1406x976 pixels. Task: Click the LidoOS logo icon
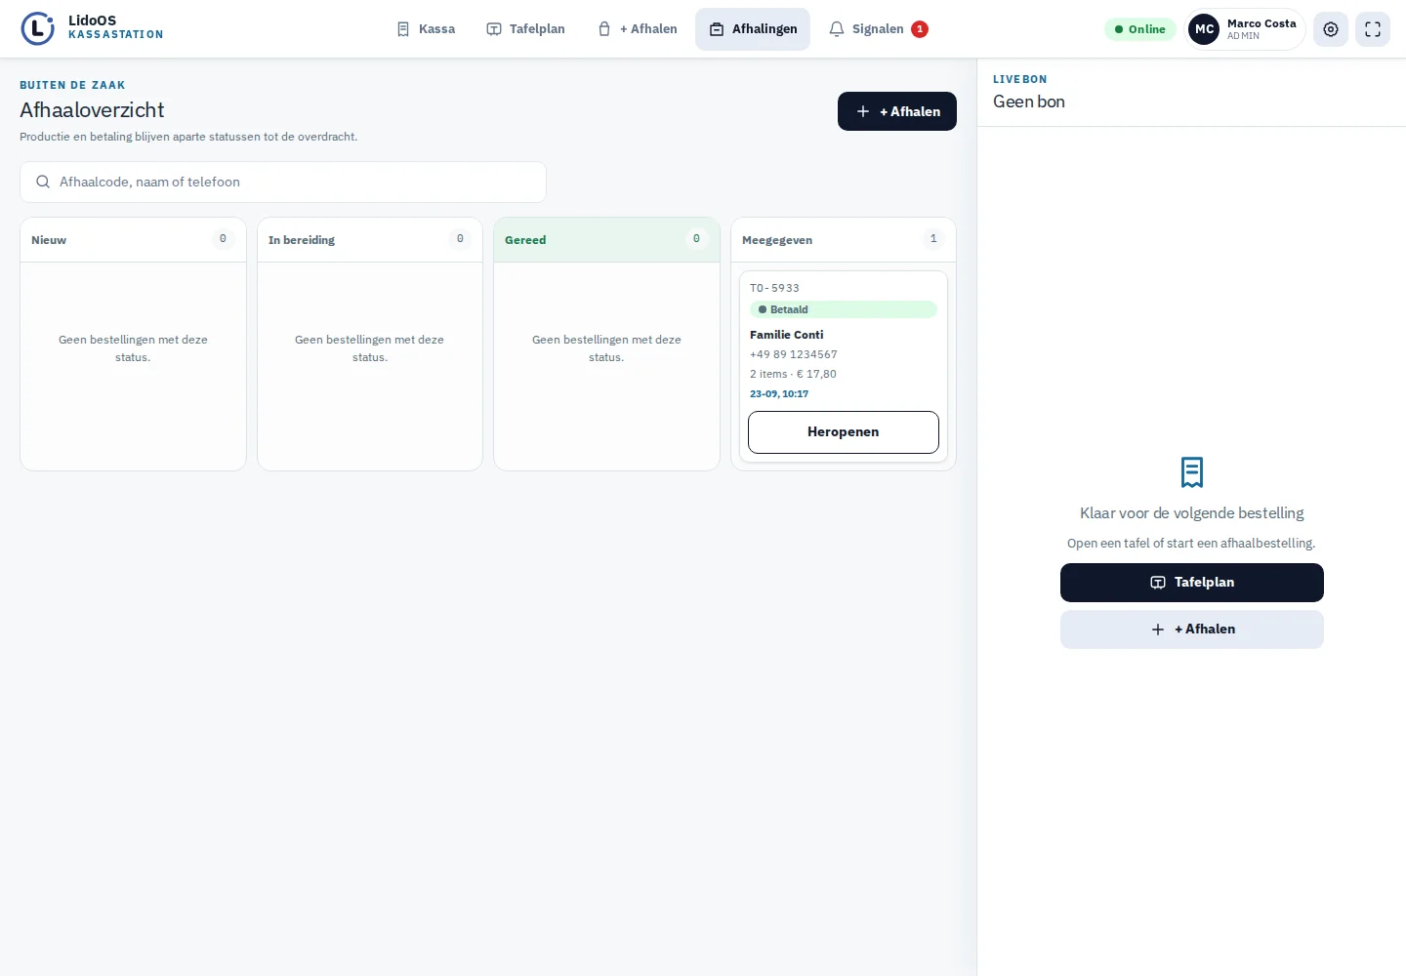(37, 28)
